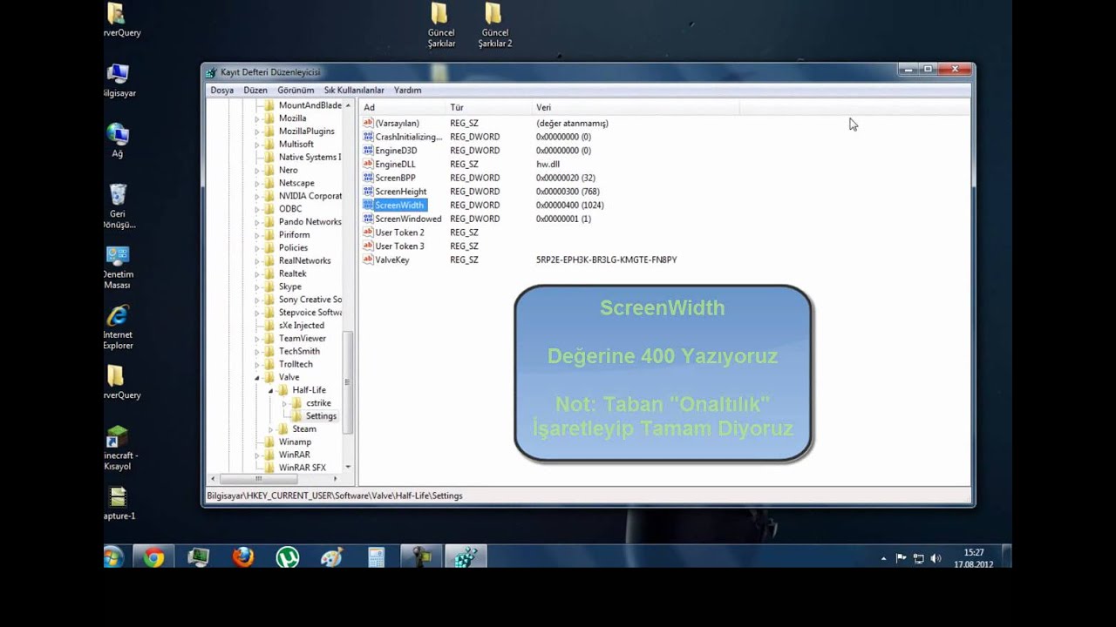The width and height of the screenshot is (1116, 627).
Task: Select the ScreenWidth registry value
Action: tap(399, 206)
